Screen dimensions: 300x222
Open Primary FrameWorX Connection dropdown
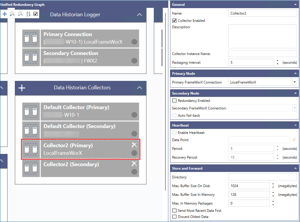pos(294,82)
